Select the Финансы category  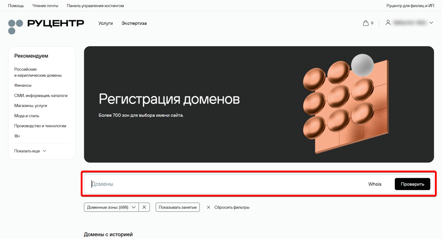[x=23, y=85]
